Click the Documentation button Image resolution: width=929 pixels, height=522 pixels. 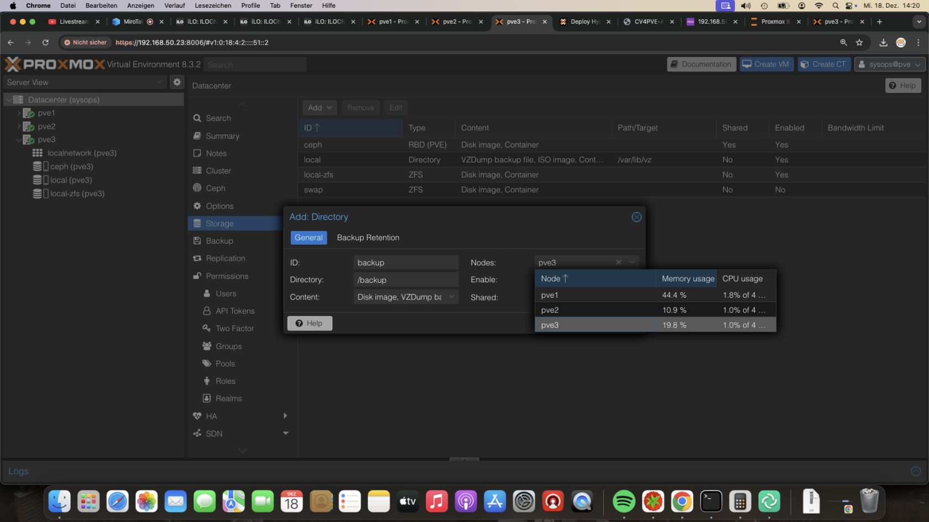(x=701, y=65)
